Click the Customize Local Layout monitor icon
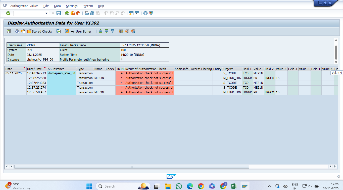The width and height of the screenshot is (343, 190). click(151, 13)
